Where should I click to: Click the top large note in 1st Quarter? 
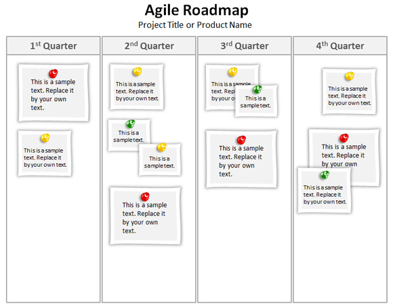54,93
